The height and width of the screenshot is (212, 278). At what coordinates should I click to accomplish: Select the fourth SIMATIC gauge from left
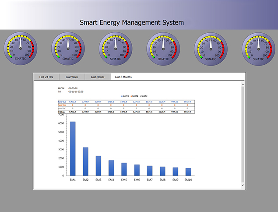coord(163,48)
